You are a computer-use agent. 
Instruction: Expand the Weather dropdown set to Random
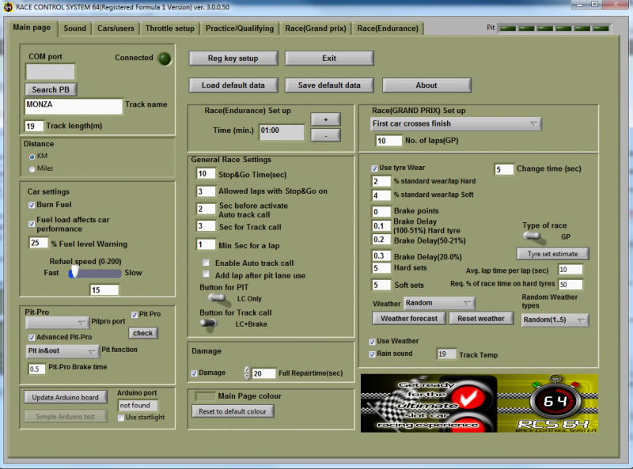[438, 303]
